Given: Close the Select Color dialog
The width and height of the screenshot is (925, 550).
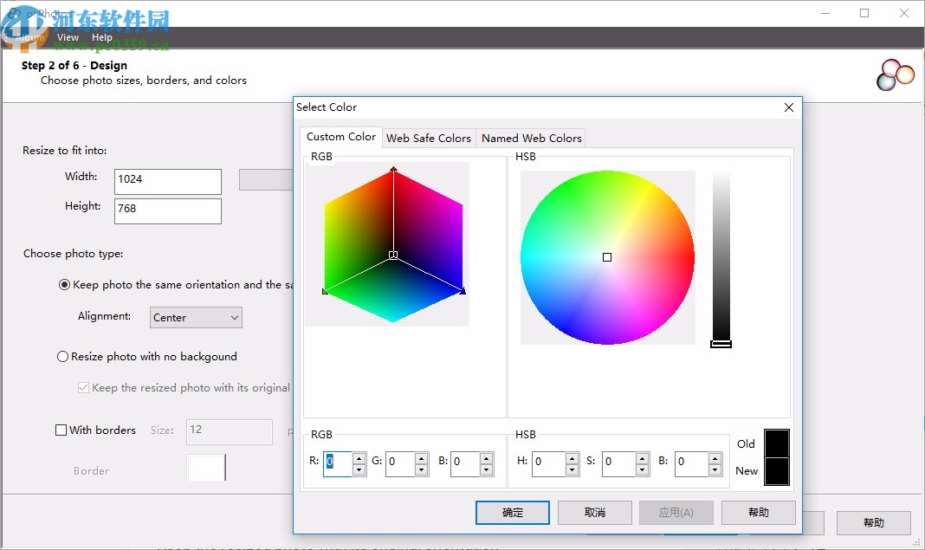Looking at the screenshot, I should 788,107.
